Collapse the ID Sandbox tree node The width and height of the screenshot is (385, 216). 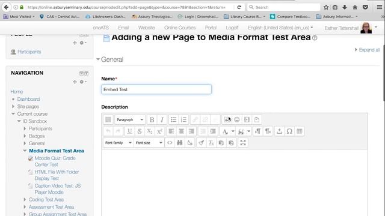click(x=19, y=121)
